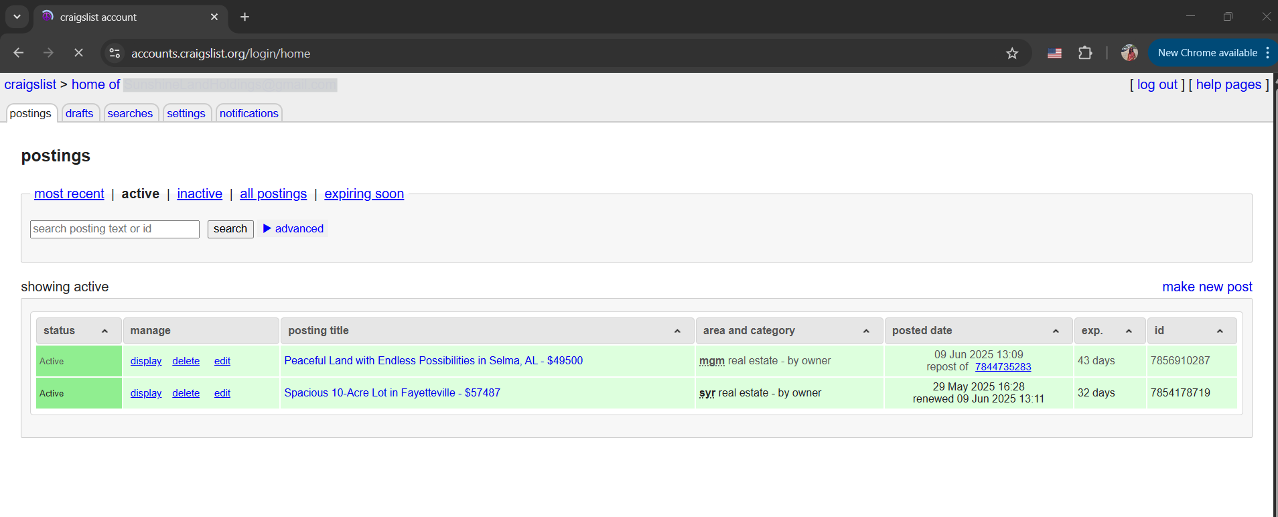Sort by the exp. column arrow
The width and height of the screenshot is (1278, 517).
(x=1129, y=331)
